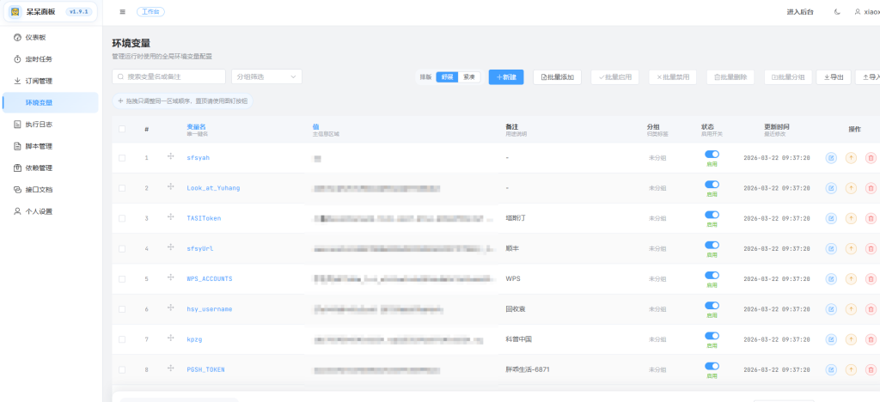Viewport: 880px width, 402px height.
Task: Tick checkbox for hsy_username row
Action: click(122, 309)
